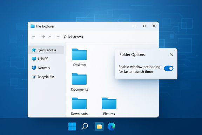202x135 pixels.
Task: Click the Quick access address text
Action: coord(73,37)
